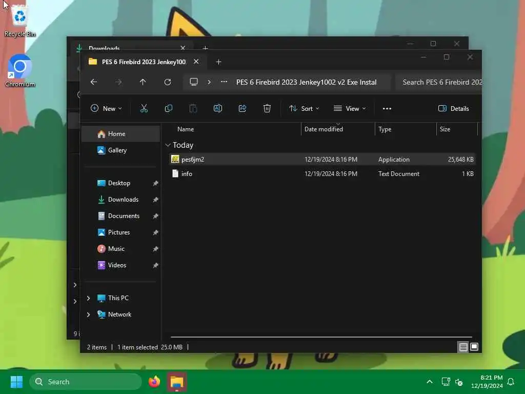
Task: Click the Share icon in toolbar
Action: point(243,109)
